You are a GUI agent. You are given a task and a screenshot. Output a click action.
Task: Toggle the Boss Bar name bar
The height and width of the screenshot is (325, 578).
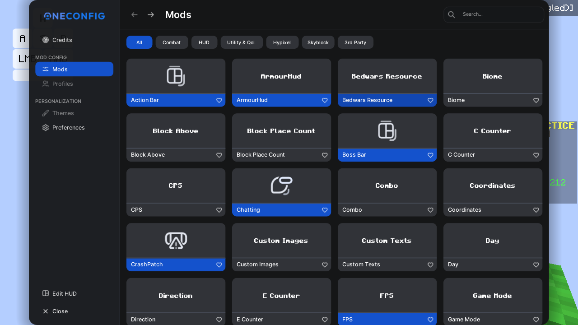pyautogui.click(x=387, y=155)
